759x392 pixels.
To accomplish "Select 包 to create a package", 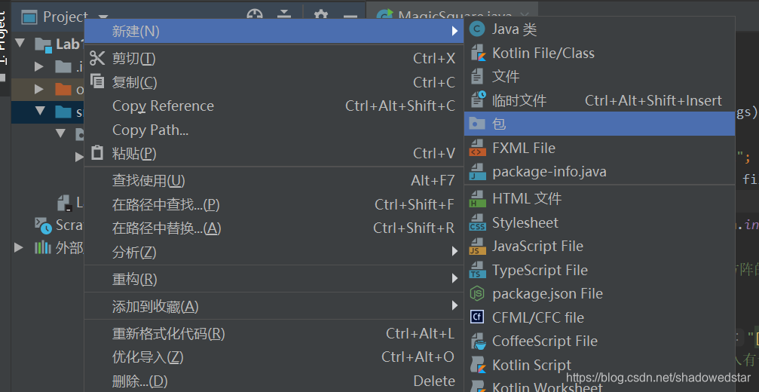I will (599, 124).
